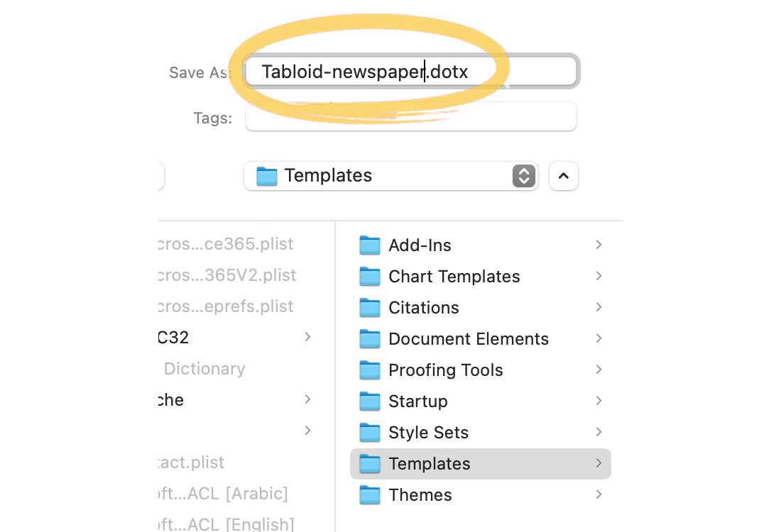The image size is (781, 532).
Task: Collapse the expanded save dialog
Action: pyautogui.click(x=563, y=175)
